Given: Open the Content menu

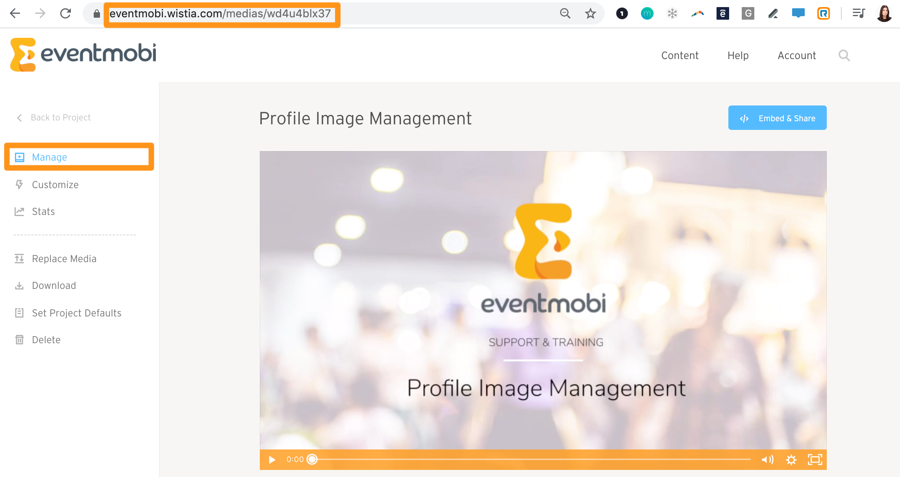Looking at the screenshot, I should click(x=680, y=55).
